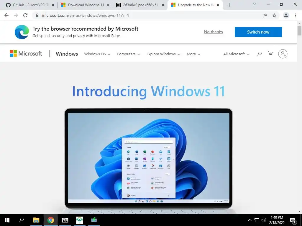Close the GitHub tab
The width and height of the screenshot is (302, 226).
pyautogui.click(x=53, y=5)
